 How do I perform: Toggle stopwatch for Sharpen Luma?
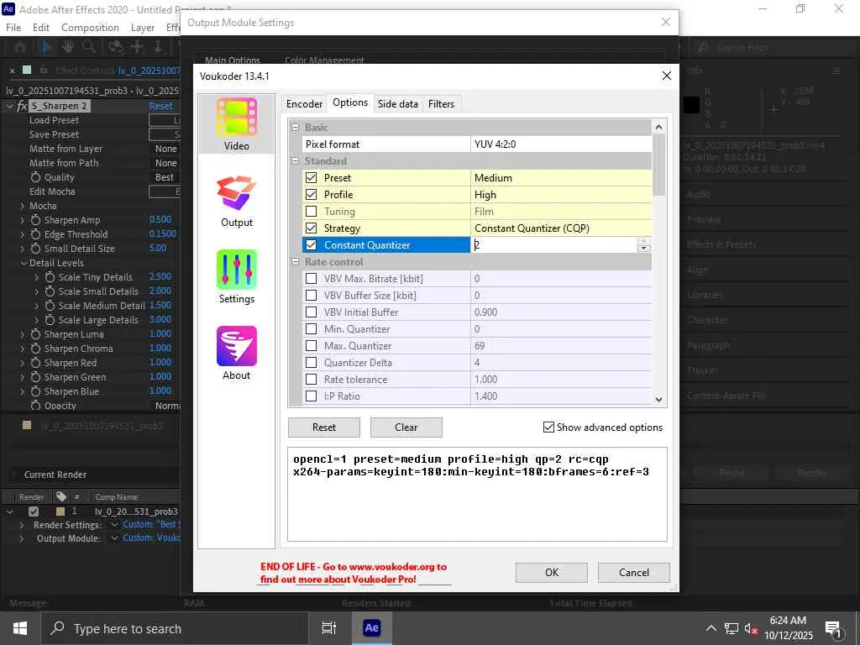(x=35, y=334)
